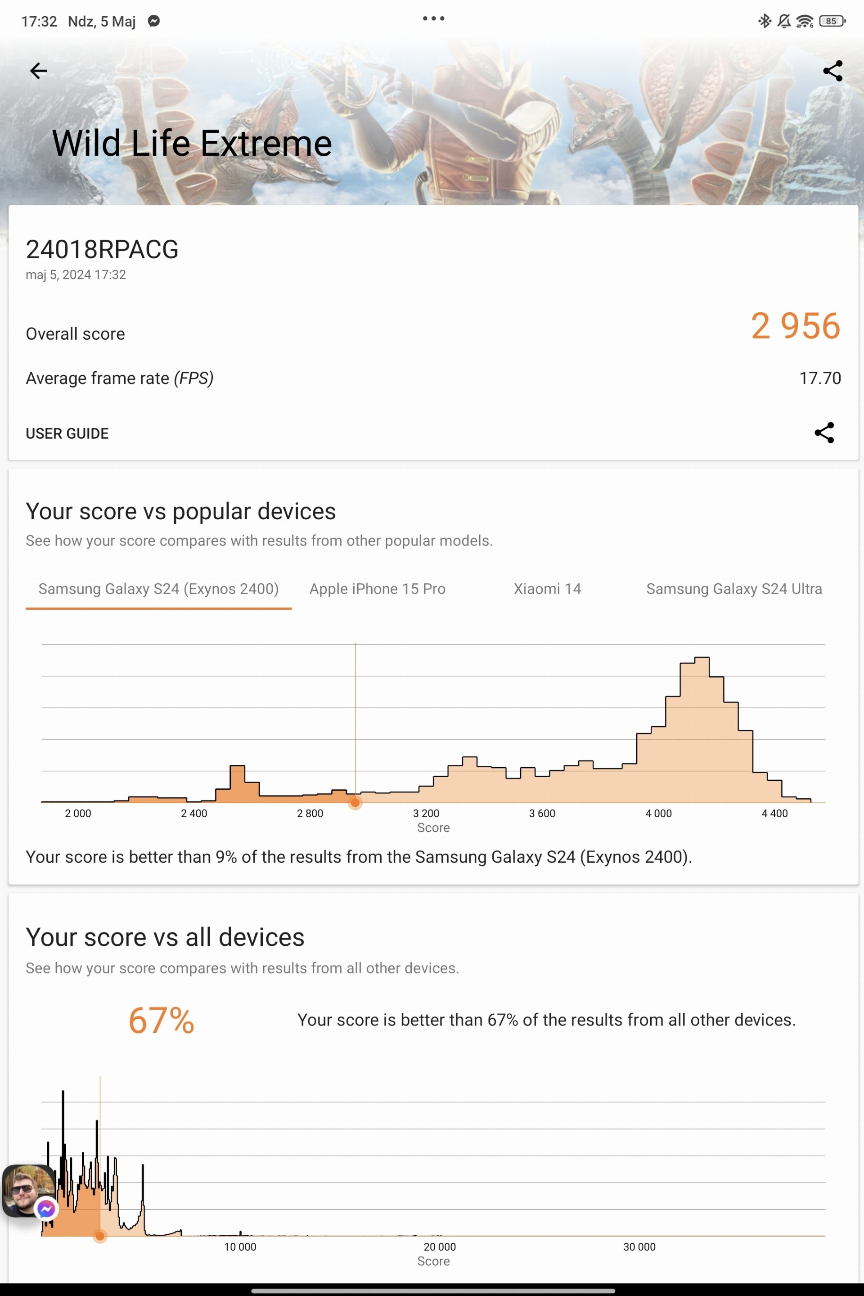
Task: Open the USER GUIDE link
Action: pyautogui.click(x=67, y=433)
